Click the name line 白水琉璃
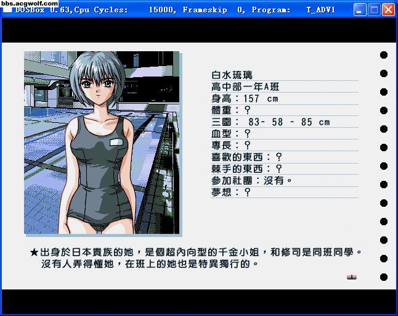 [232, 75]
